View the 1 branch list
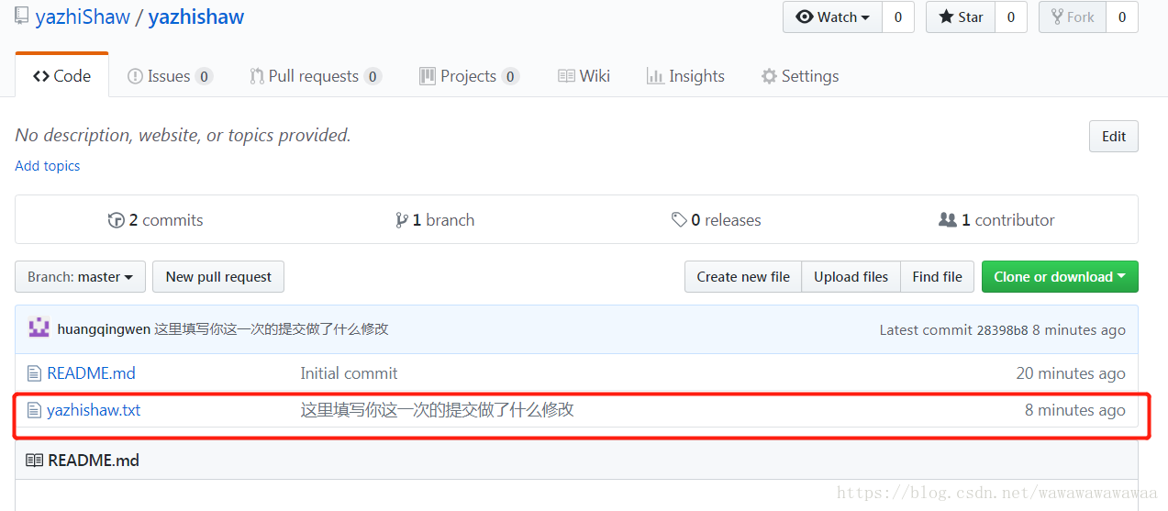 coord(435,220)
